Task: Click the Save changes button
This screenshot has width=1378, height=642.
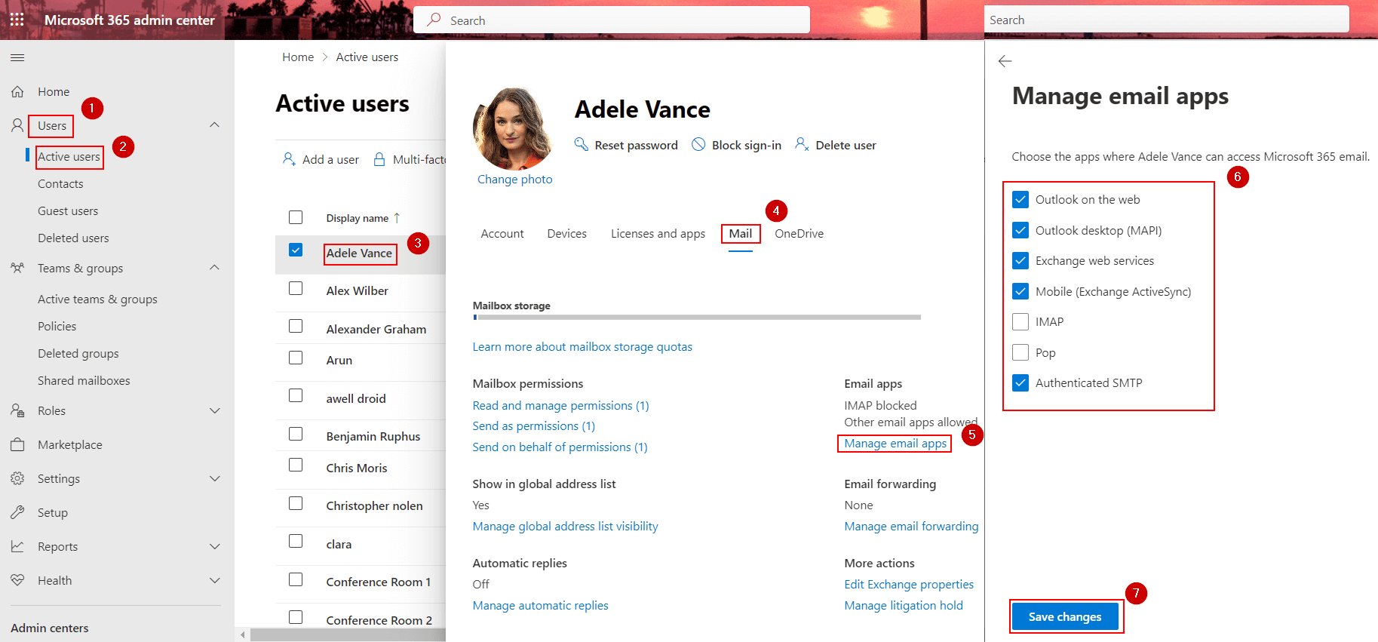Action: coord(1064,617)
